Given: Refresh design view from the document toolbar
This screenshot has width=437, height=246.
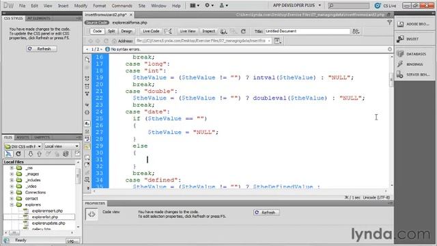Looking at the screenshot, I should coord(243,31).
